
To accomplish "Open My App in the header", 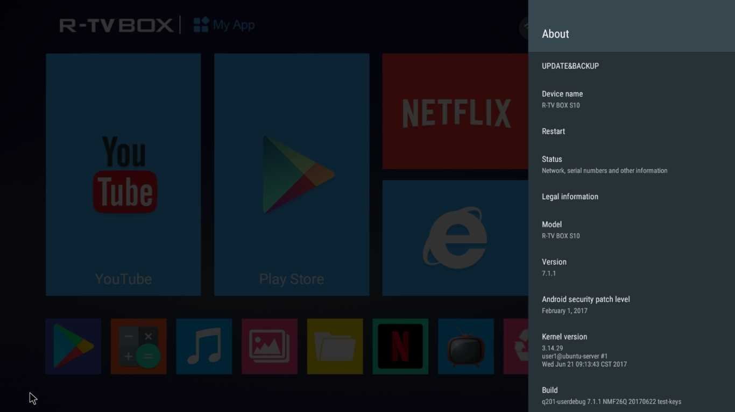I will [x=224, y=25].
